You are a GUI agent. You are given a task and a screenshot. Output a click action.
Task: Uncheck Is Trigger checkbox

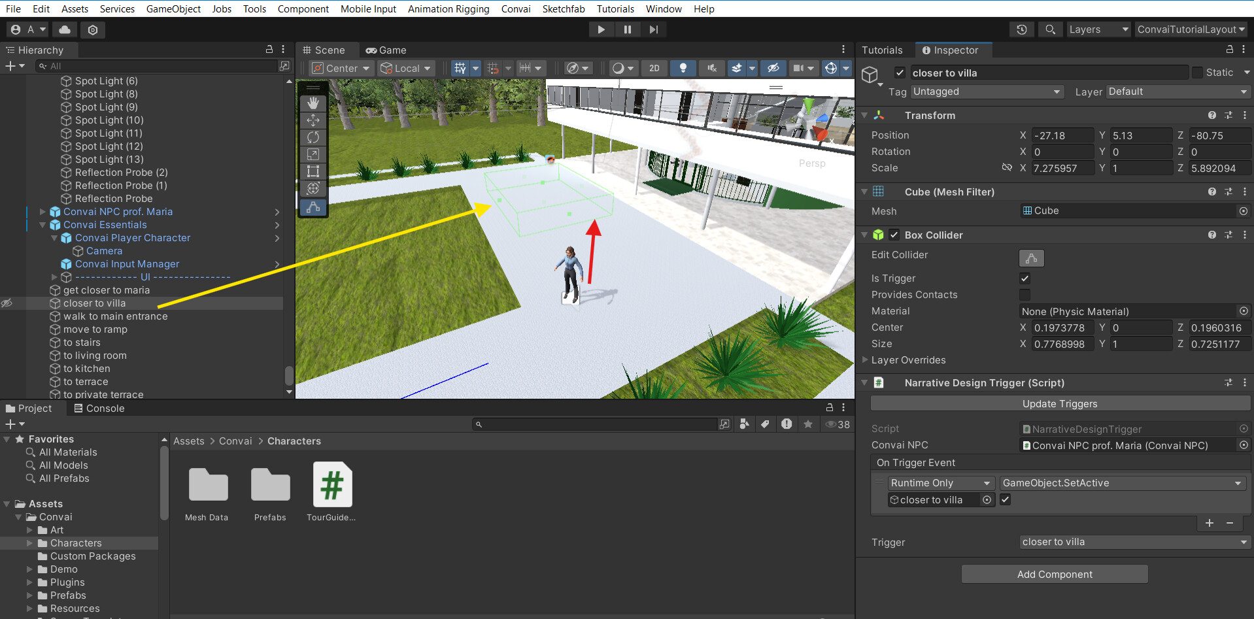click(x=1025, y=278)
